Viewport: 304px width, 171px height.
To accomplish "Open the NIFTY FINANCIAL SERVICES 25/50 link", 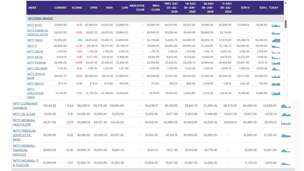I will [37, 33].
